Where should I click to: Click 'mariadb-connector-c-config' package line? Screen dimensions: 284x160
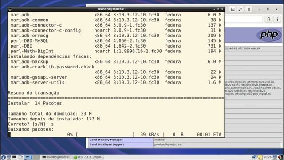point(116,31)
